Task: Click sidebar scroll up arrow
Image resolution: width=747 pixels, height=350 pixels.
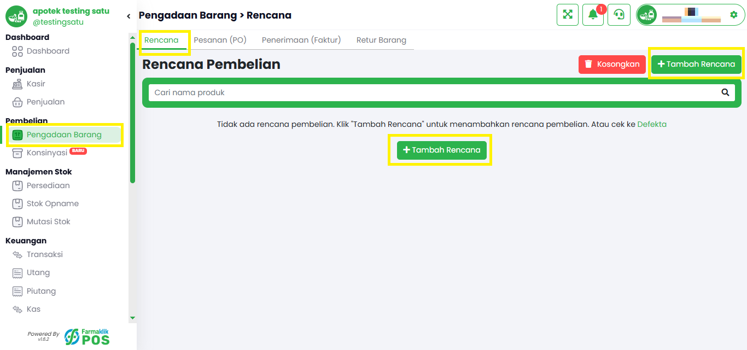Action: 132,38
